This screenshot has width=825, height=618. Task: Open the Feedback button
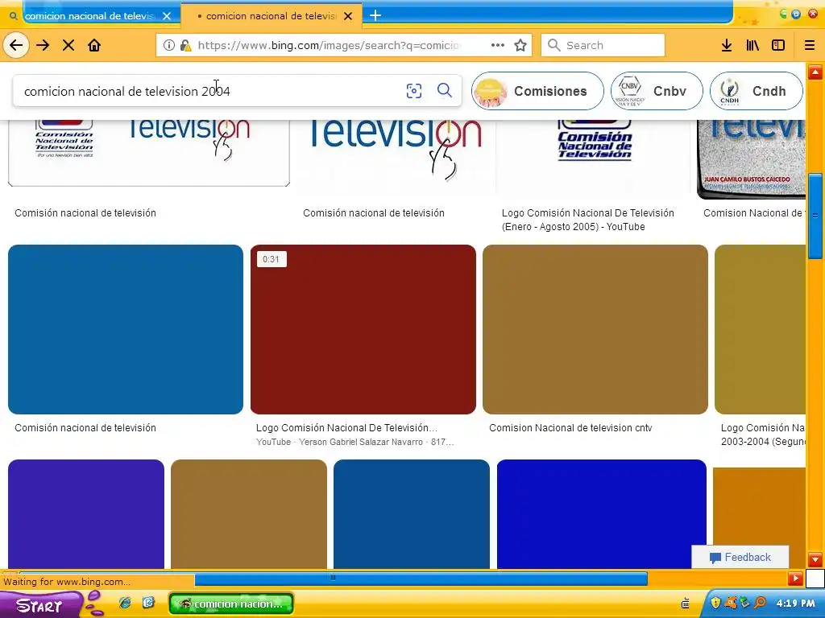pos(740,557)
